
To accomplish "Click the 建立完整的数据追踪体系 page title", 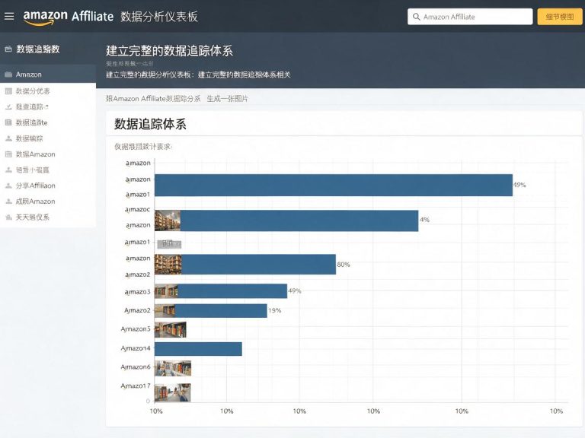I will pyautogui.click(x=169, y=51).
